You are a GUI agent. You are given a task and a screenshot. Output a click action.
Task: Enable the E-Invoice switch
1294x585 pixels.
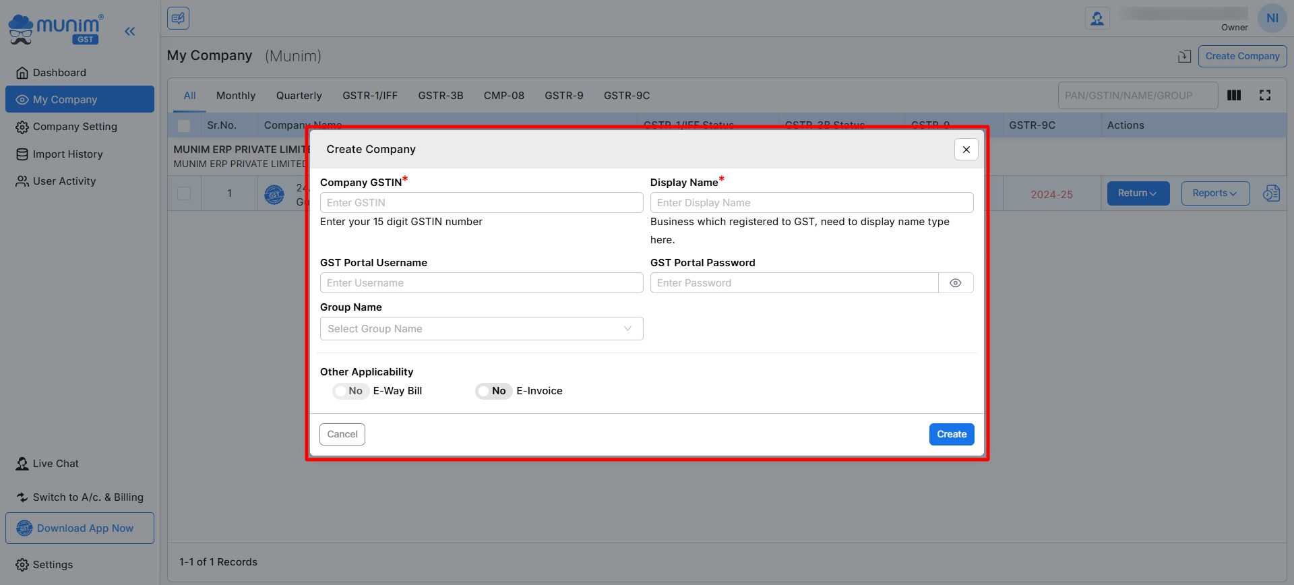tap(493, 391)
